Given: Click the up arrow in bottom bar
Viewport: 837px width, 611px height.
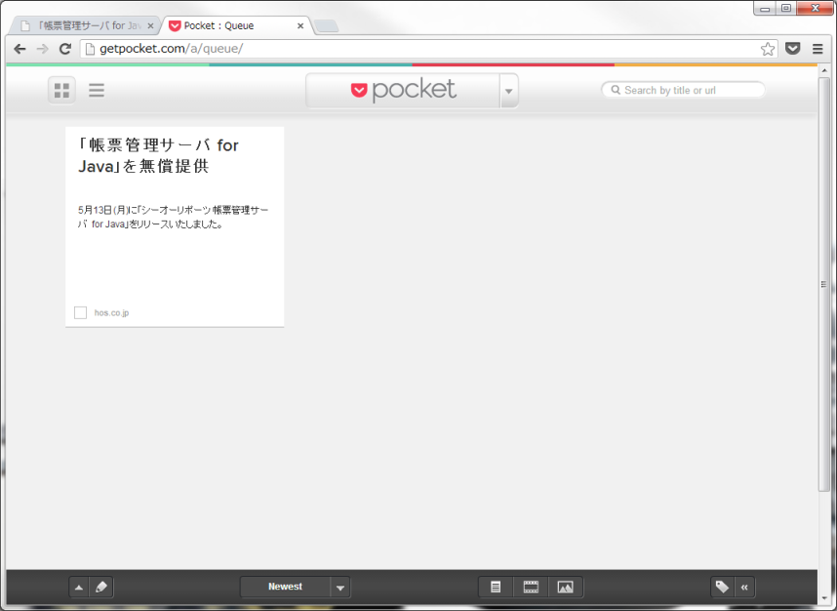Looking at the screenshot, I should 79,587.
